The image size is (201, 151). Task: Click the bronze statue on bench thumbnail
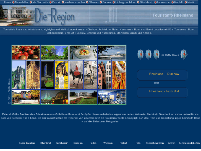[x=90, y=75]
